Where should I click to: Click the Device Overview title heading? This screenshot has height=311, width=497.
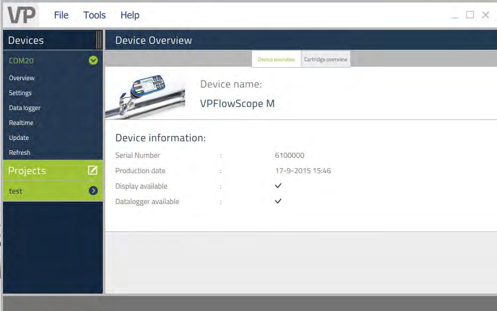click(153, 40)
